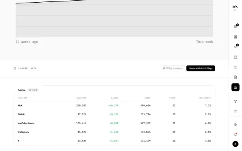This screenshot has width=242, height=151.
Task: Click the ark. logo
Action: 235,6
